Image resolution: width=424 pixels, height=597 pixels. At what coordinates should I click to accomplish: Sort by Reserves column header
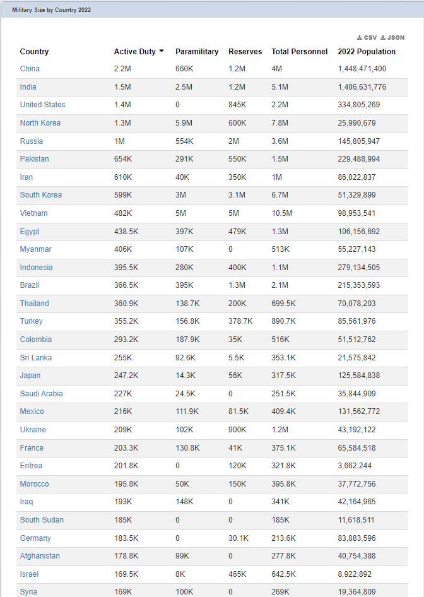click(245, 51)
